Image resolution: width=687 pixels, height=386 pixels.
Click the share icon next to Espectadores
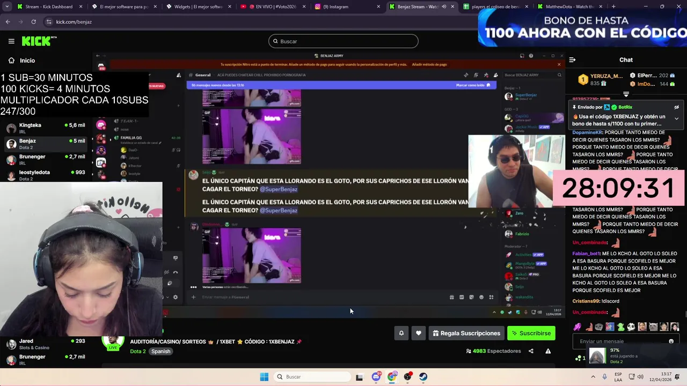[531, 351]
